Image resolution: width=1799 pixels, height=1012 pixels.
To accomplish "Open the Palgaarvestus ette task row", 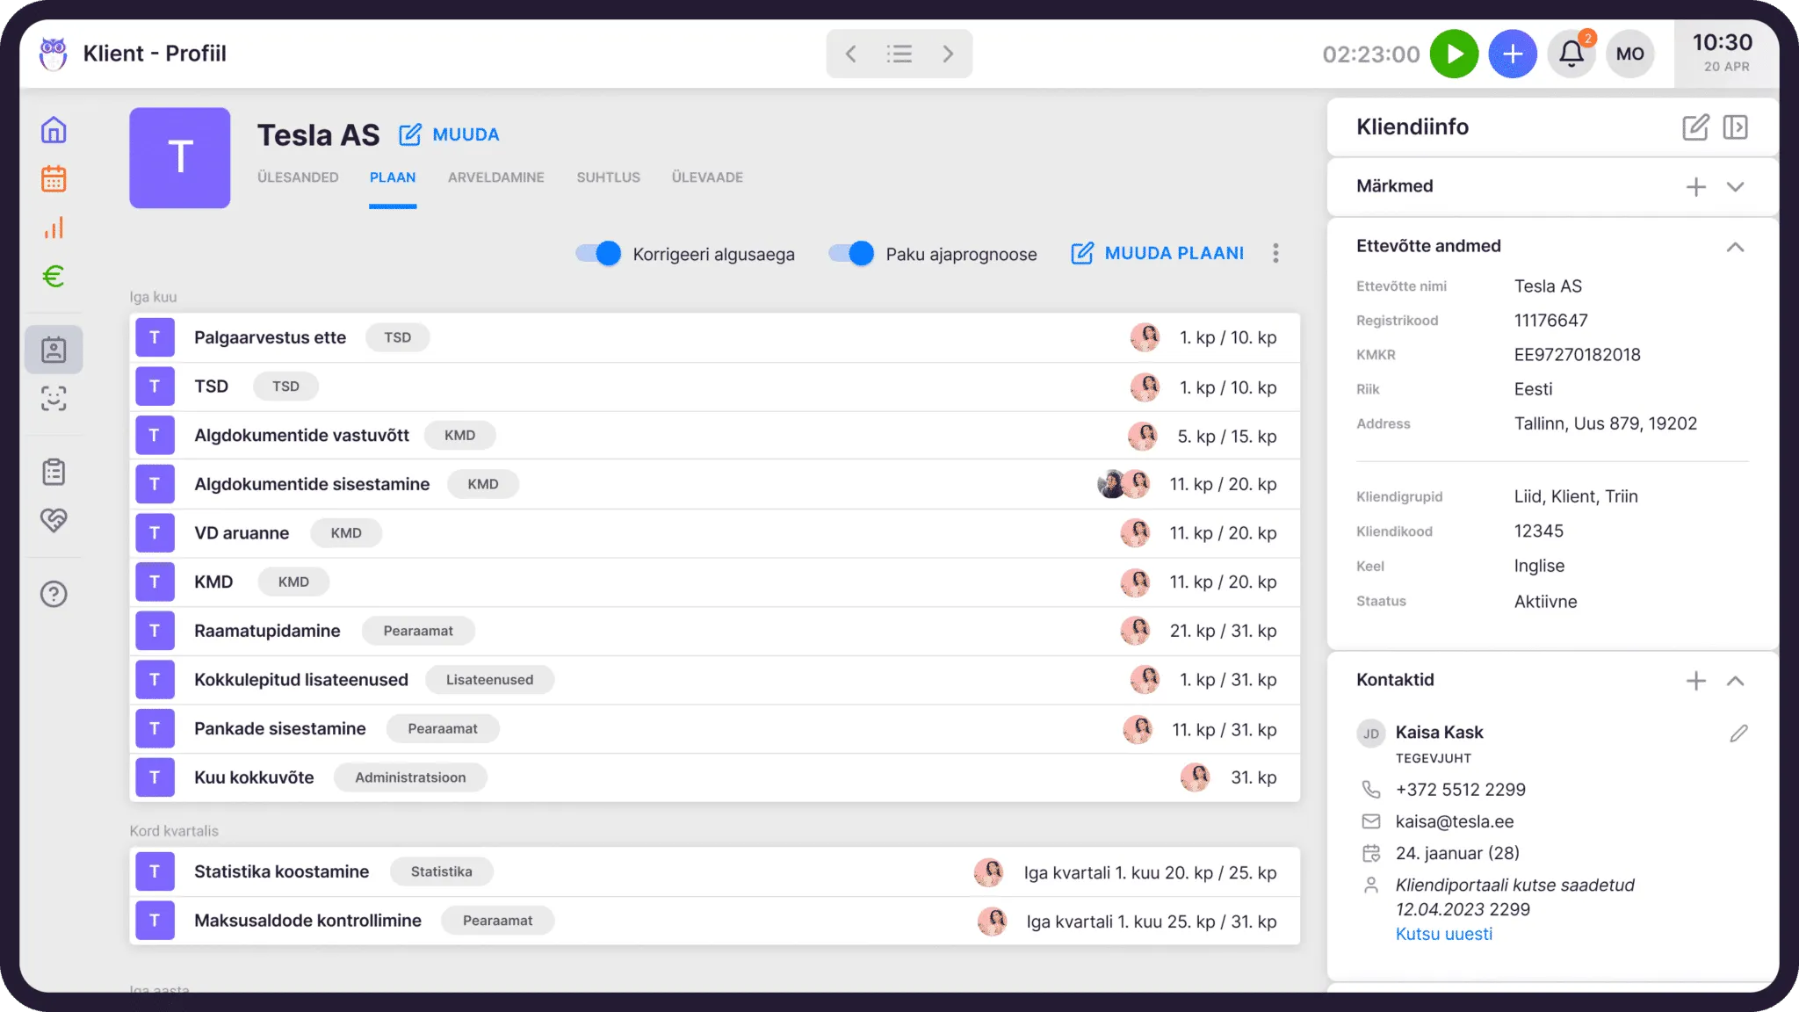I will point(715,338).
